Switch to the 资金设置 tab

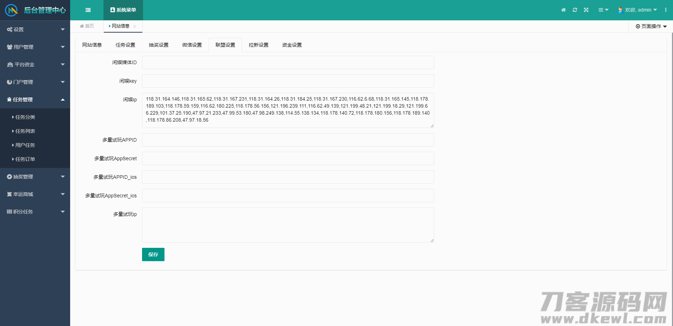point(292,45)
